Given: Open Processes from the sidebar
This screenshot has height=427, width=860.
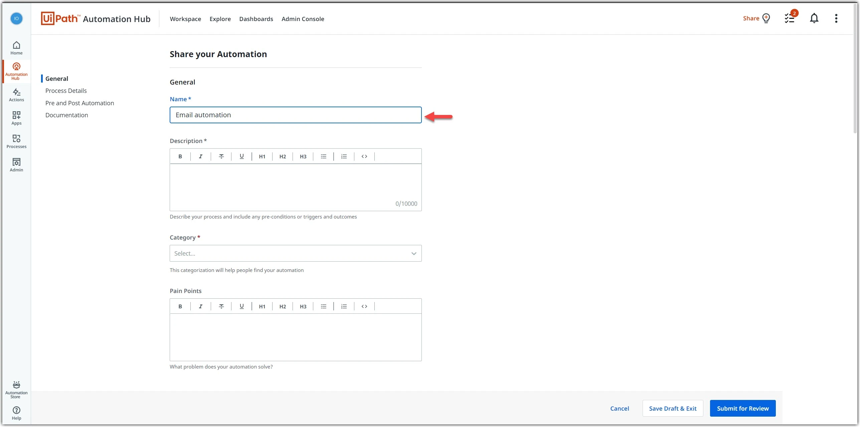Looking at the screenshot, I should [16, 142].
